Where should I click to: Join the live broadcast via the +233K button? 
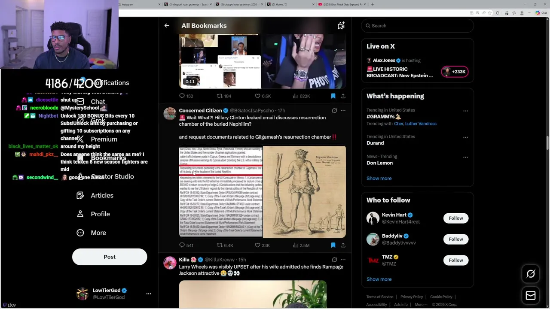(455, 72)
